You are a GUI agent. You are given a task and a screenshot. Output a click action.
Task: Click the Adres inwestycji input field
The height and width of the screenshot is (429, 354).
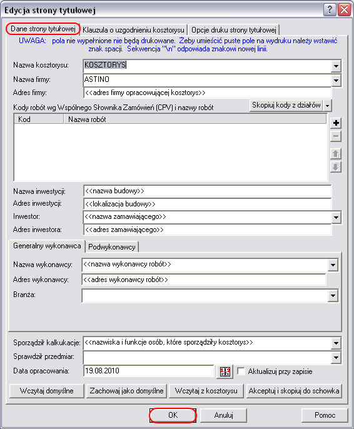tap(208, 204)
